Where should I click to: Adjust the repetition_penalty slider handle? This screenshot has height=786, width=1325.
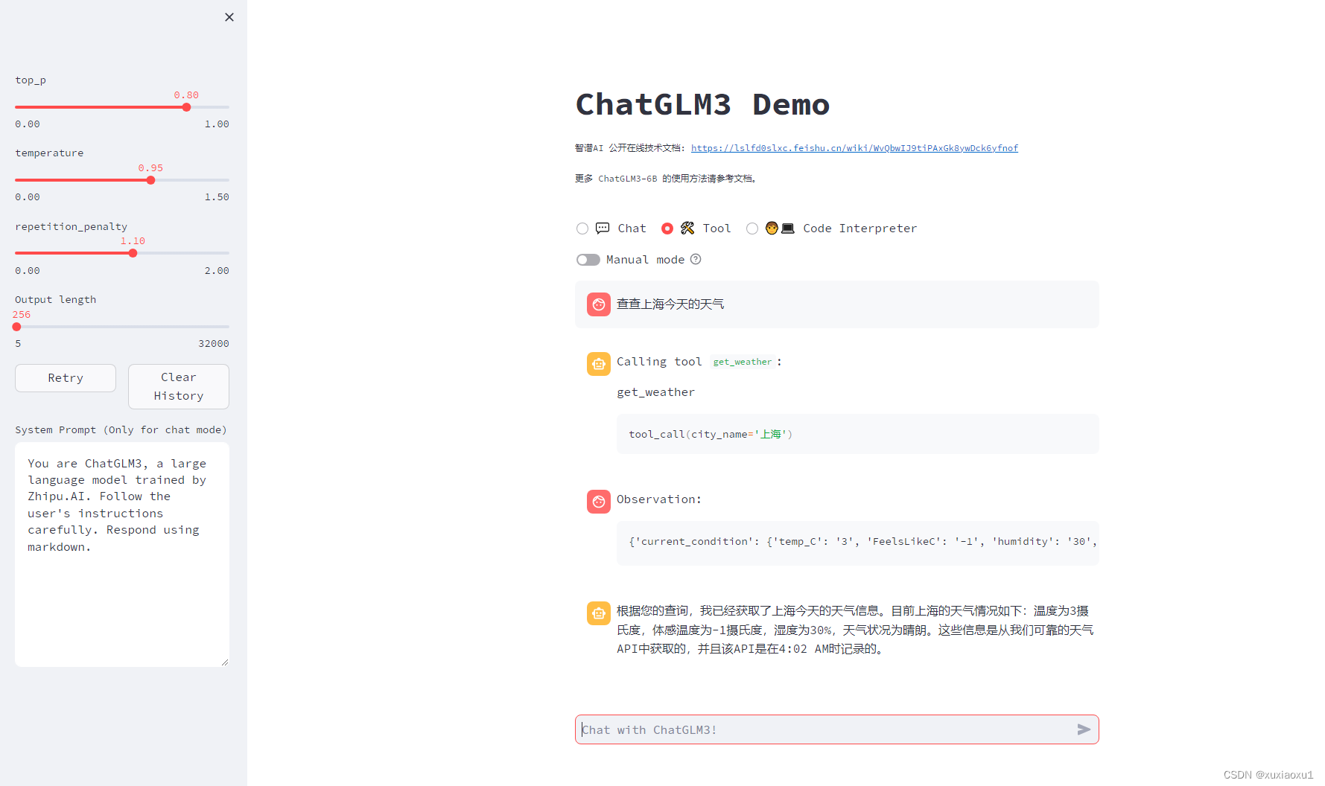[x=133, y=253]
